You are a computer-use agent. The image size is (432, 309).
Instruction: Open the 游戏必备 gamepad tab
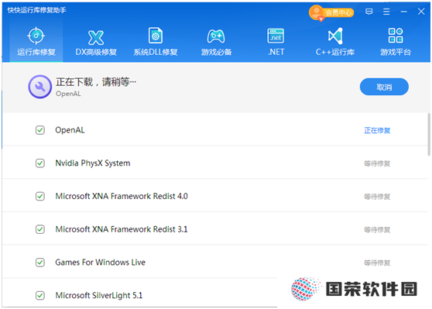tap(216, 42)
